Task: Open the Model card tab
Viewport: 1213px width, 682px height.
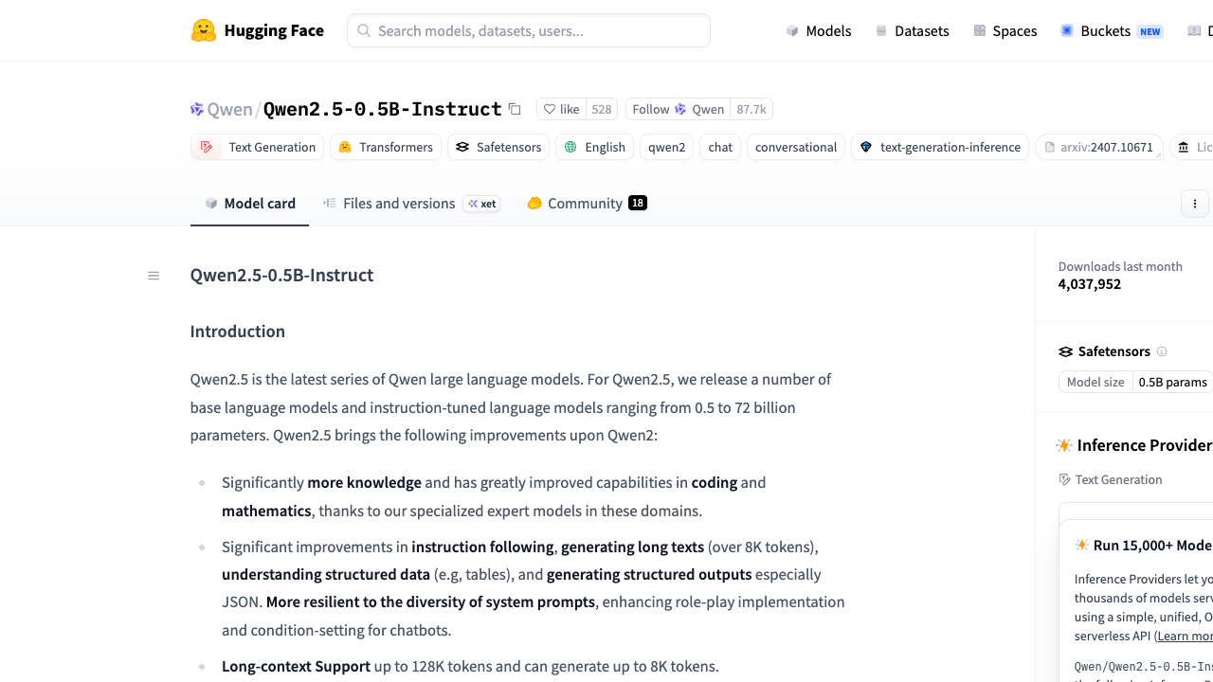Action: click(x=250, y=203)
